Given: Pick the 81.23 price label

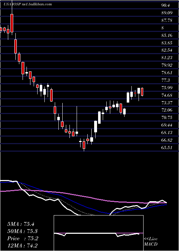Looking at the screenshot, I should [167, 58].
